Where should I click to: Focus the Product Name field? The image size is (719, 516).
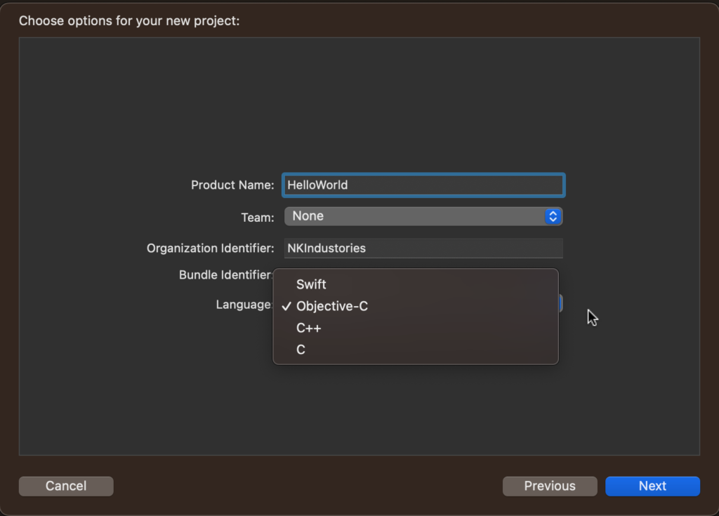coord(423,185)
